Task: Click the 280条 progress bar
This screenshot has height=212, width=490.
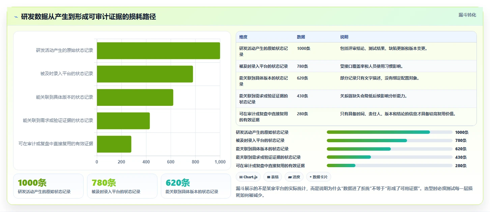Action: 390,165
